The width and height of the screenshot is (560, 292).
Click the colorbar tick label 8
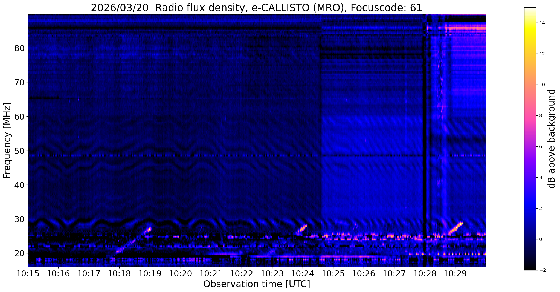point(540,116)
